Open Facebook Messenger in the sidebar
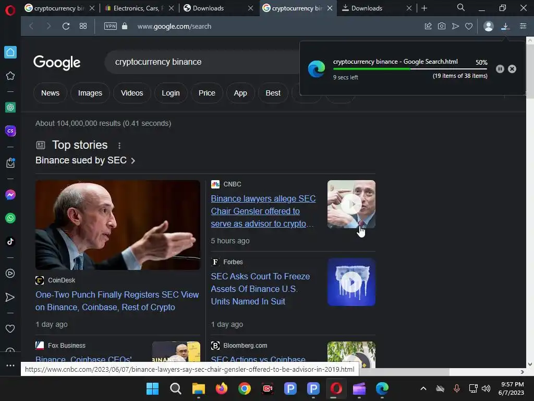 point(10,195)
